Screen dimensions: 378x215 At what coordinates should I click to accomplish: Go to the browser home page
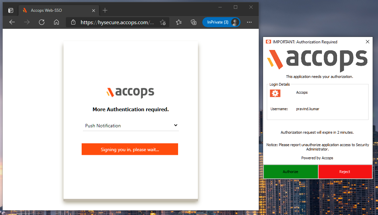[x=56, y=22]
